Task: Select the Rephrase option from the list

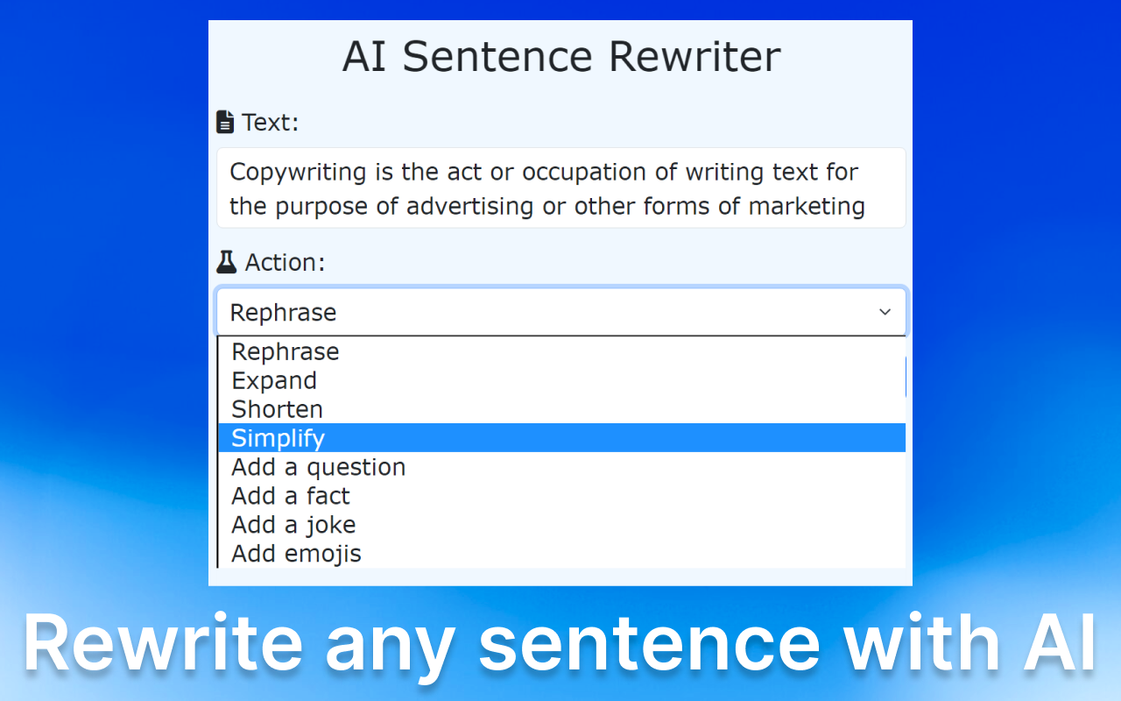Action: (285, 351)
